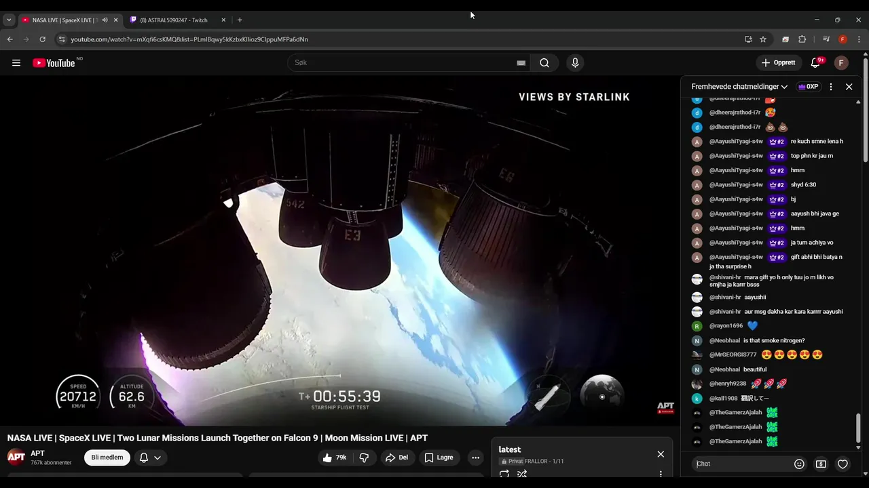Open YouTube notifications bell

pos(815,63)
